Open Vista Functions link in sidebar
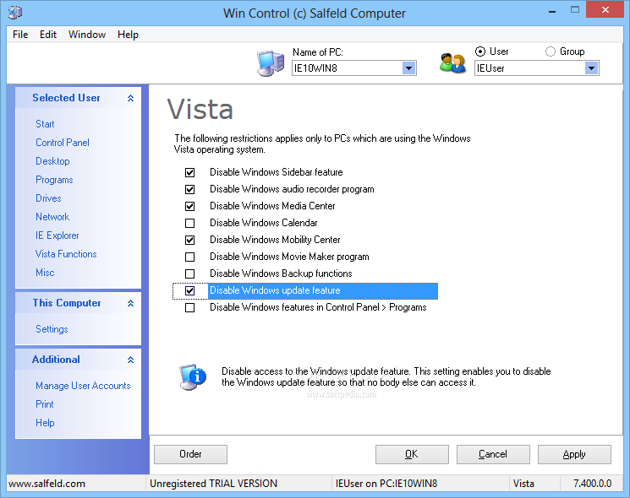The height and width of the screenshot is (498, 630). click(66, 254)
